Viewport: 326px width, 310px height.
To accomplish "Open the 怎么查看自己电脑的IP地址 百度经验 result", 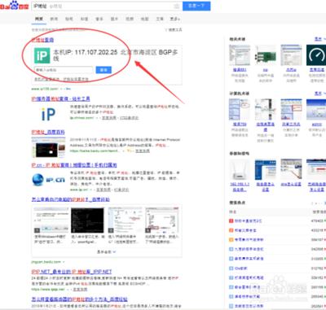I will tap(71, 199).
